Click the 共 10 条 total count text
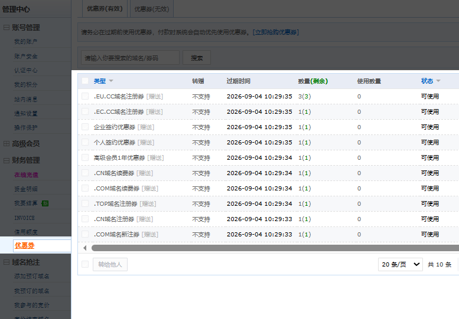 440,264
